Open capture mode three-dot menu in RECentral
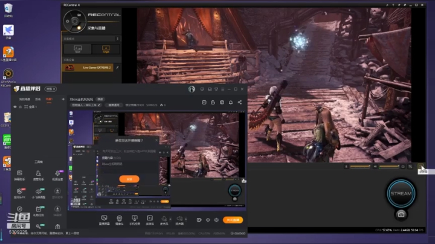 (x=118, y=39)
